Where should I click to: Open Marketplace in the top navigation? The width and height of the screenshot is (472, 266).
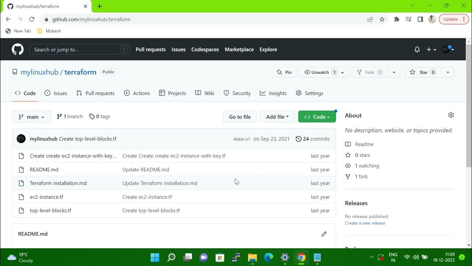pos(239,50)
